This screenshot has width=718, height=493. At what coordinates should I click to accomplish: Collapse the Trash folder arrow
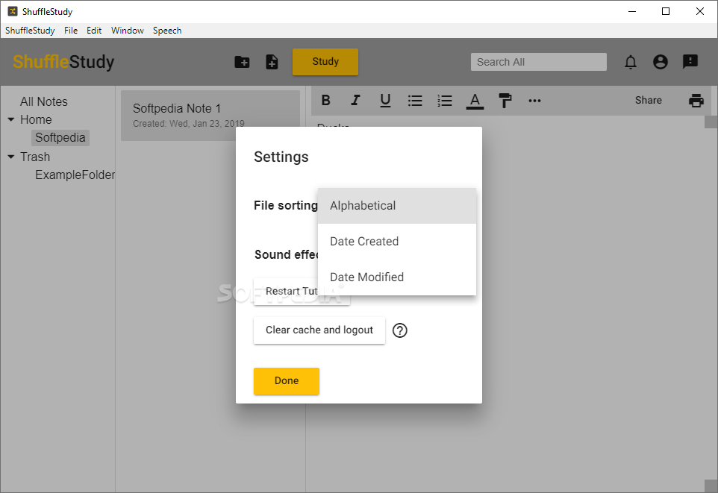pos(11,157)
